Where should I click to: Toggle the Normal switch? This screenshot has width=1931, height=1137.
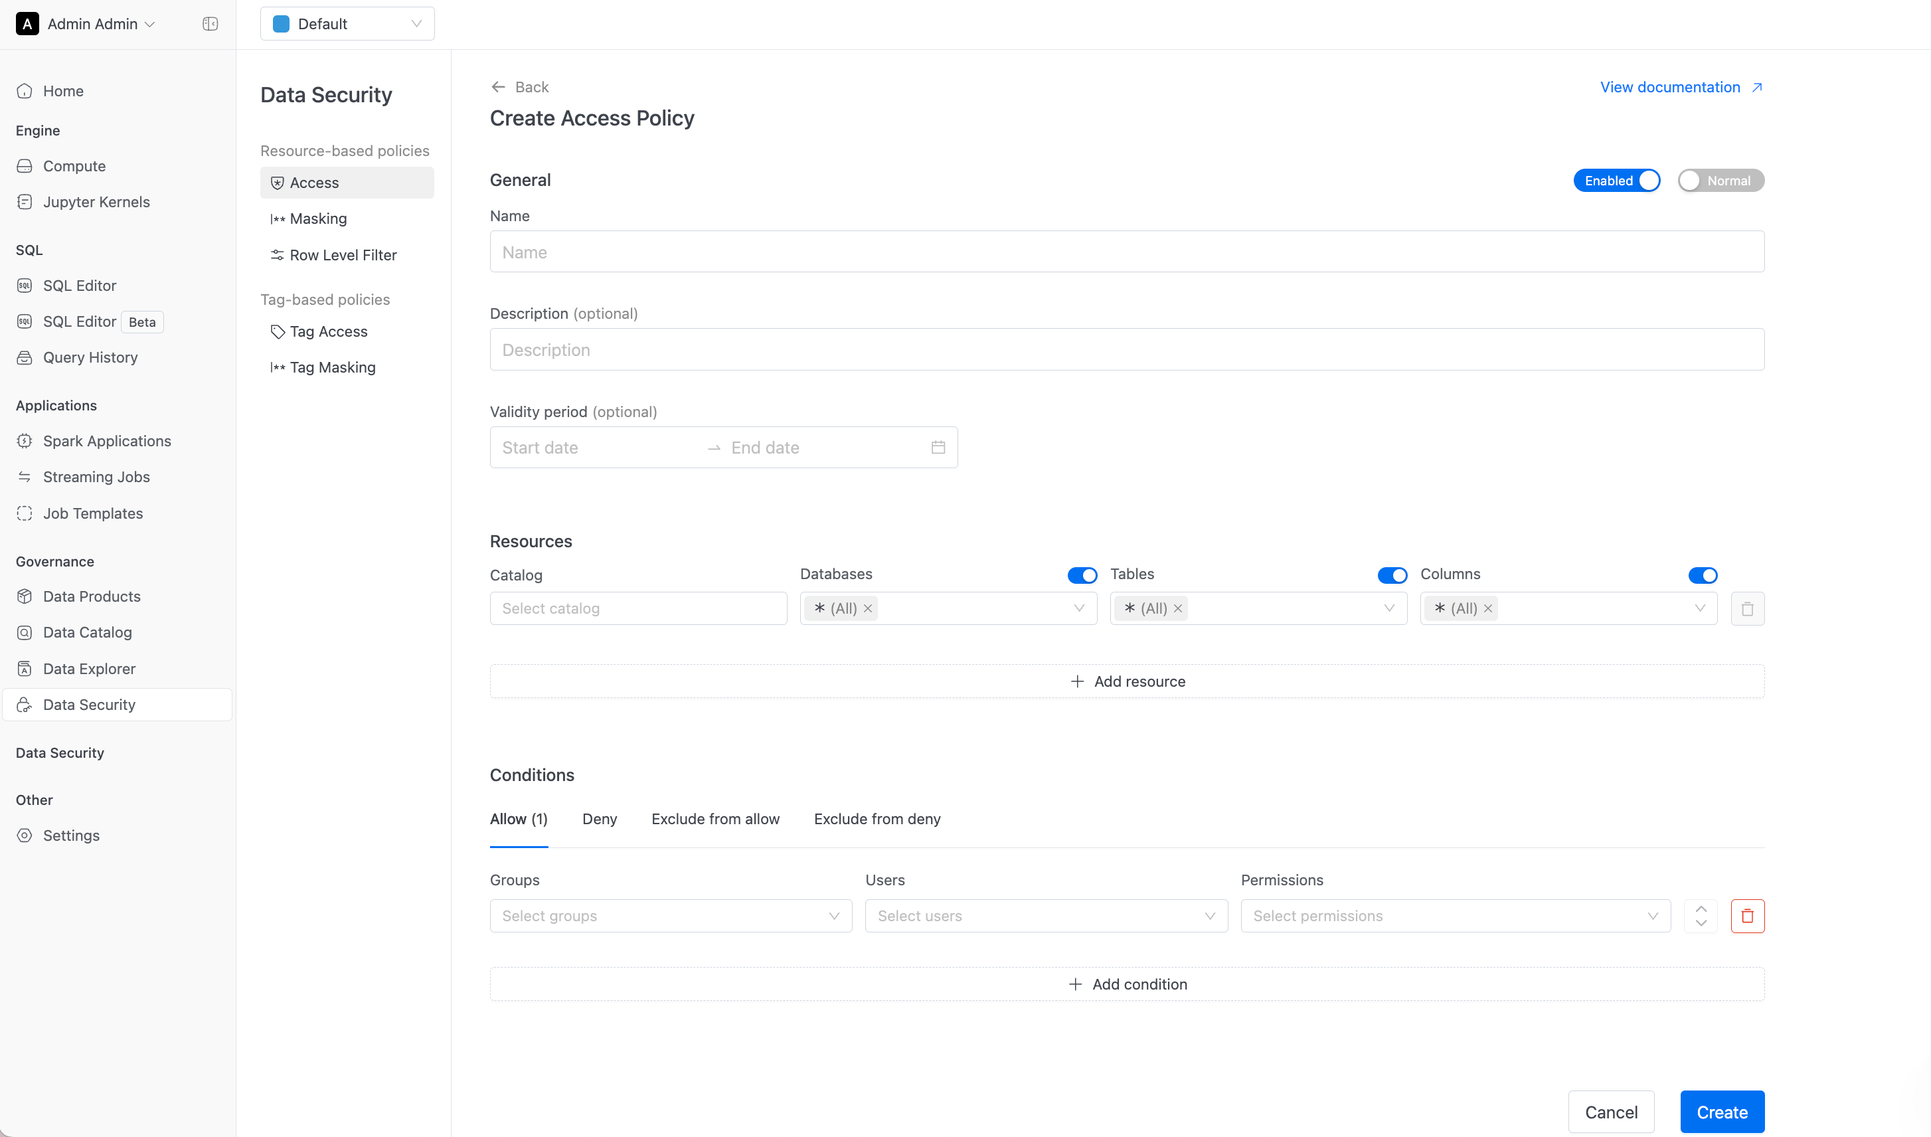1721,181
